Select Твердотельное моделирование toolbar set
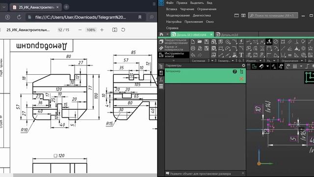The height and width of the screenshot is (177, 314). (x=174, y=41)
